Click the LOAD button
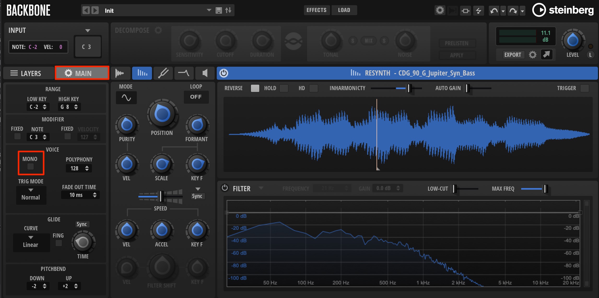The image size is (599, 298). tap(344, 10)
